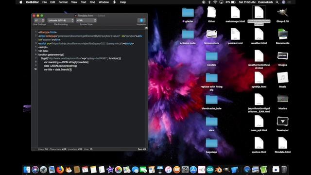311x175 pixels.
Task: Open the Syntax Style HTML dropdown
Action: [x=86, y=20]
